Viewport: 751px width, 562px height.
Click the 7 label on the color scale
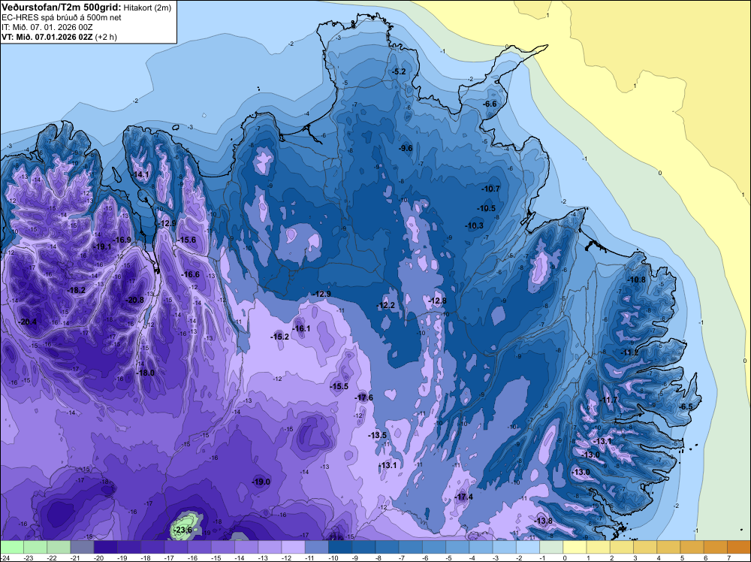click(729, 558)
